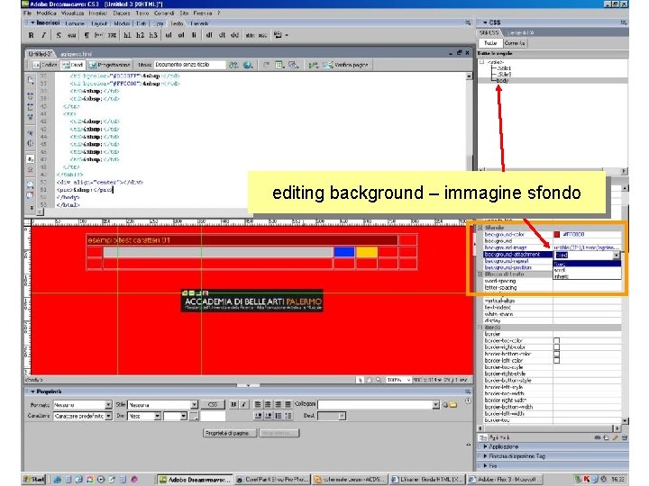Collapse the Sfondo category
This screenshot has height=486, width=649.
[480, 228]
